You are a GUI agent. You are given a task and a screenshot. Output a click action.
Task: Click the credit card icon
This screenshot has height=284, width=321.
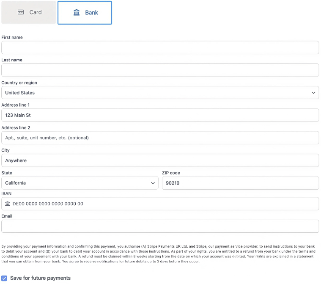click(21, 12)
